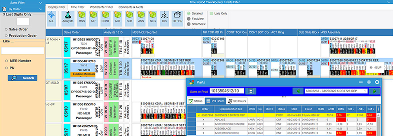The image size is (393, 136).
Task: Click the Search button
Action: 22,78
